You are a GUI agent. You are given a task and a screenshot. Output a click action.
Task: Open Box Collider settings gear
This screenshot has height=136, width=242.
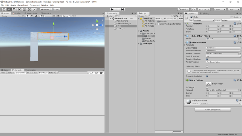coord(240,80)
